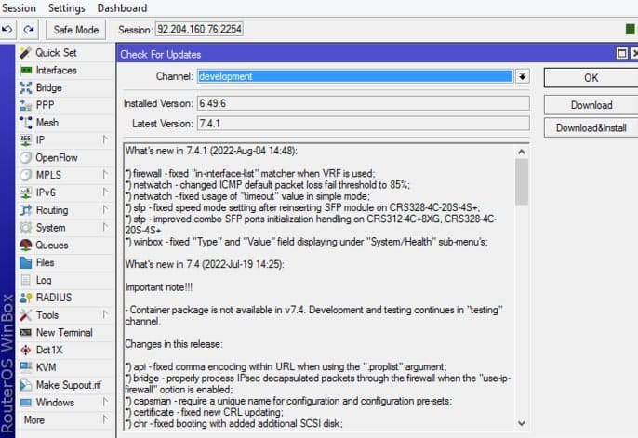Open the Settings menu
The image size is (638, 438).
pos(67,7)
